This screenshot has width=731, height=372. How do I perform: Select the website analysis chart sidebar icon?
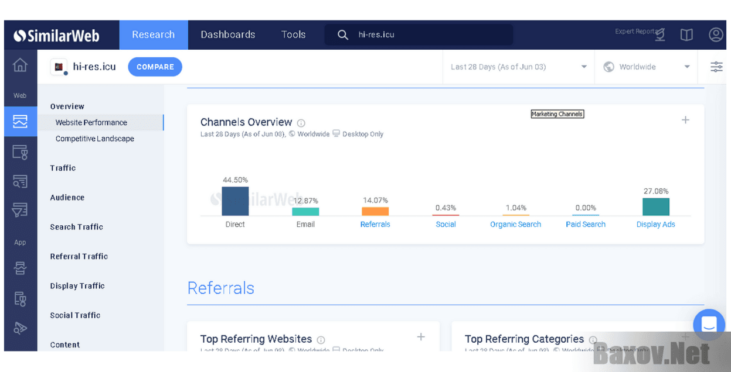20,122
